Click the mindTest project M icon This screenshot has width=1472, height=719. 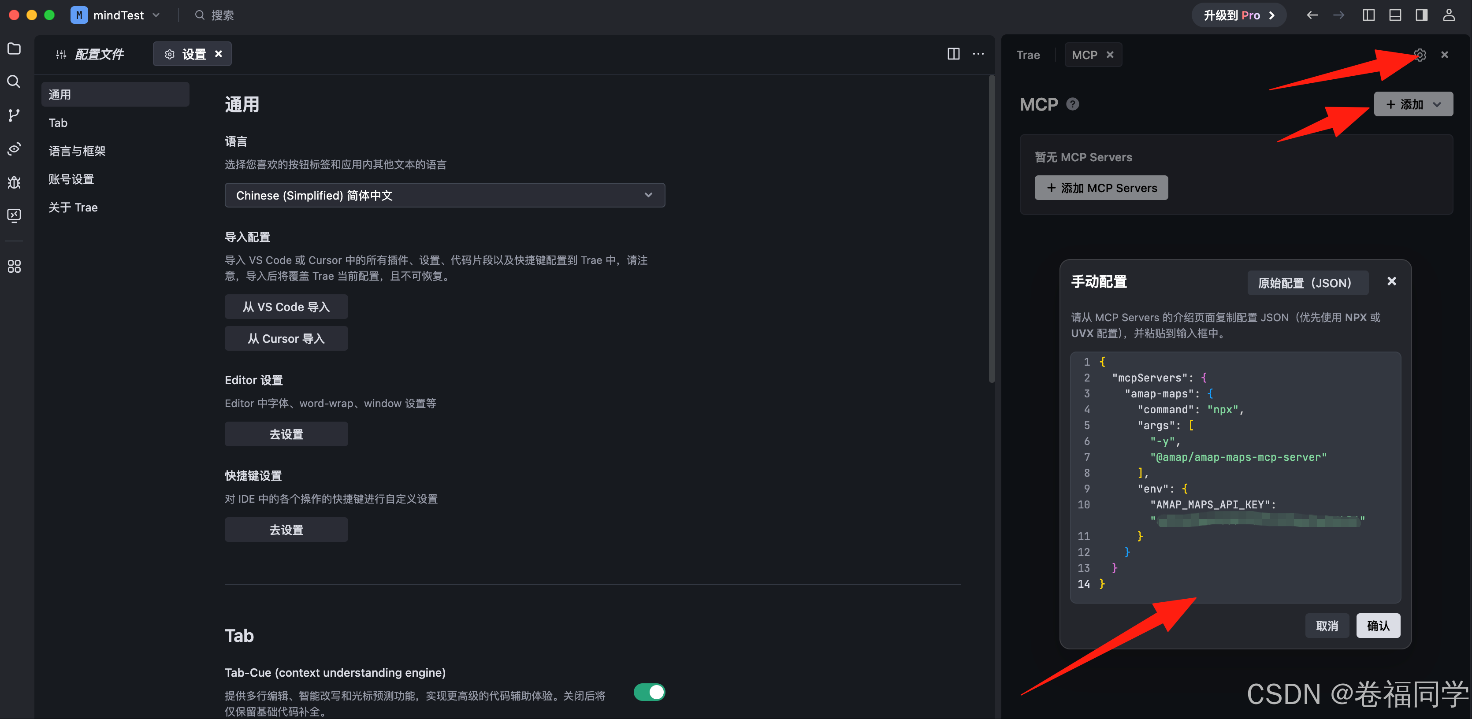tap(79, 15)
